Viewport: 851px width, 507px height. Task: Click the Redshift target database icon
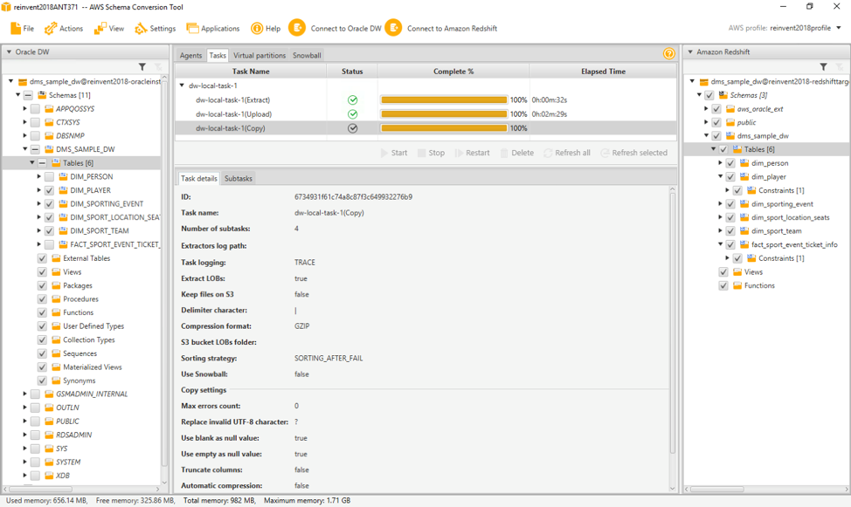[x=704, y=82]
